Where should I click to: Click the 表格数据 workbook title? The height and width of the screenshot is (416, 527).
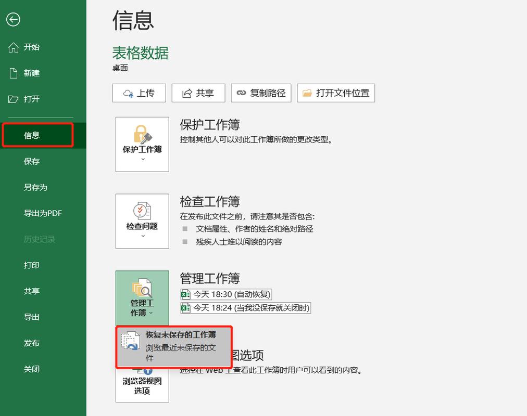coord(141,53)
